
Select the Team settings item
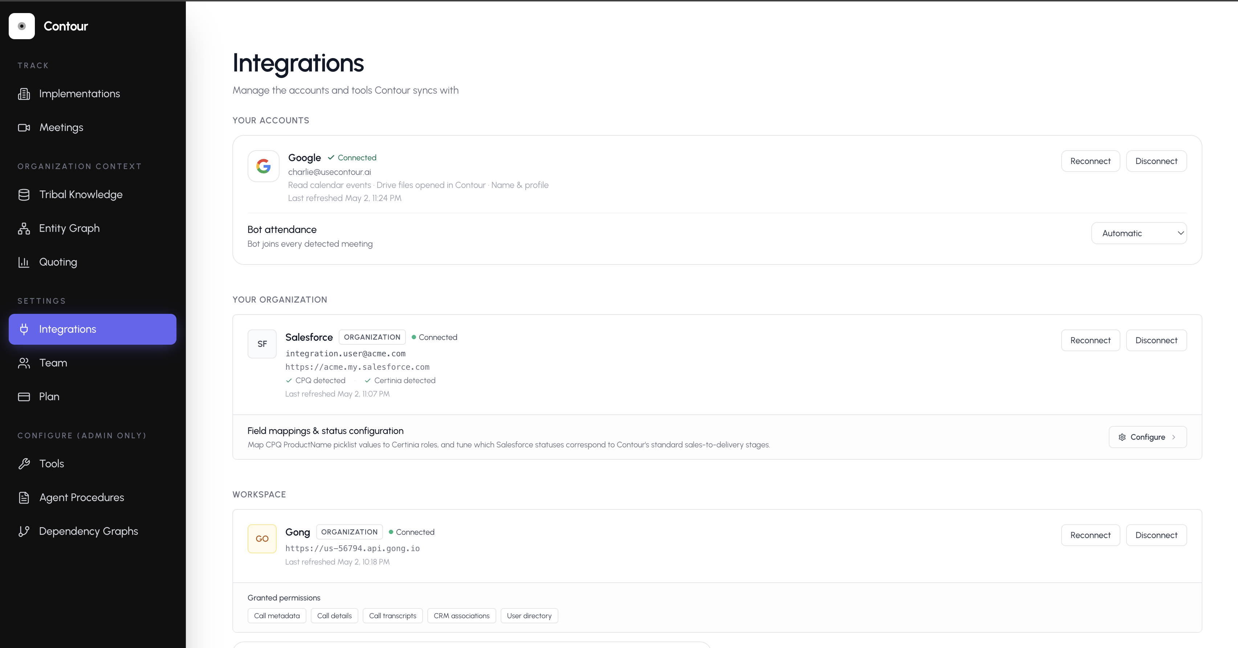pyautogui.click(x=92, y=363)
